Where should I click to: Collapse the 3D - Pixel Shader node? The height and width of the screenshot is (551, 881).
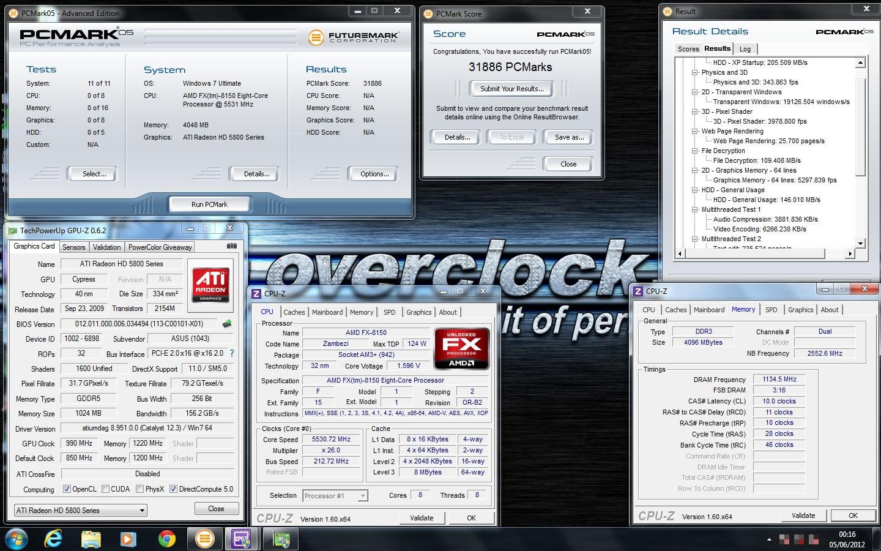[x=695, y=111]
